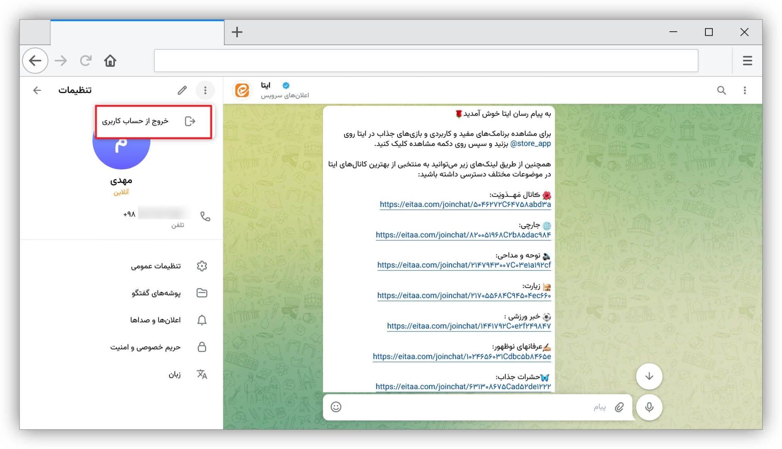Open the جارچی channel joinchat link

click(463, 235)
